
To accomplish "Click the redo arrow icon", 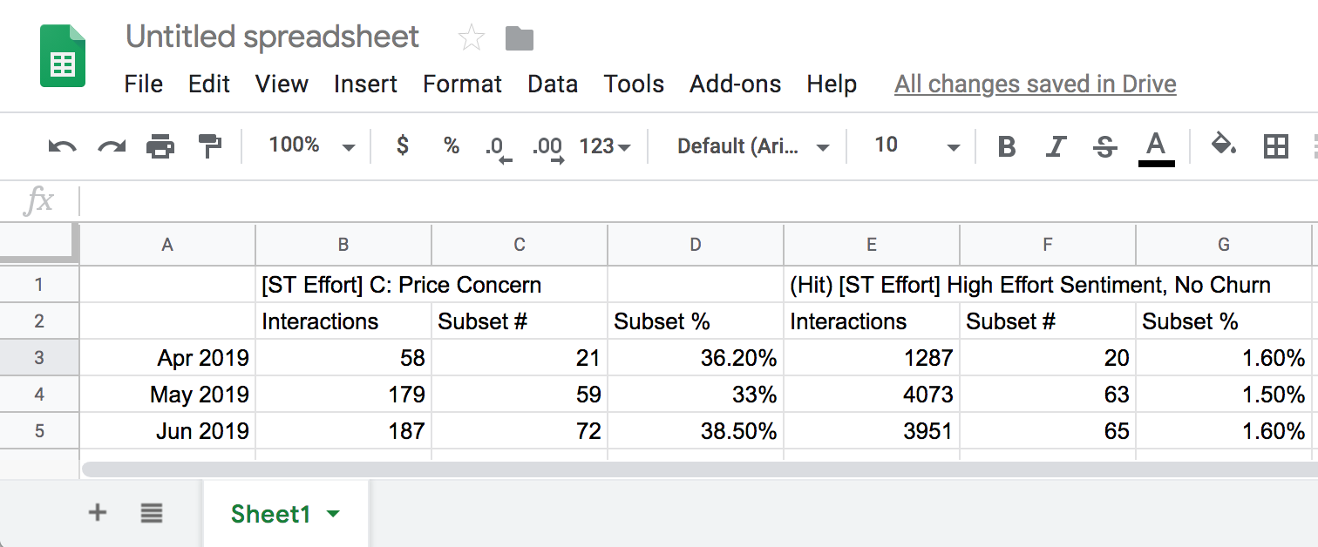I will pyautogui.click(x=112, y=146).
